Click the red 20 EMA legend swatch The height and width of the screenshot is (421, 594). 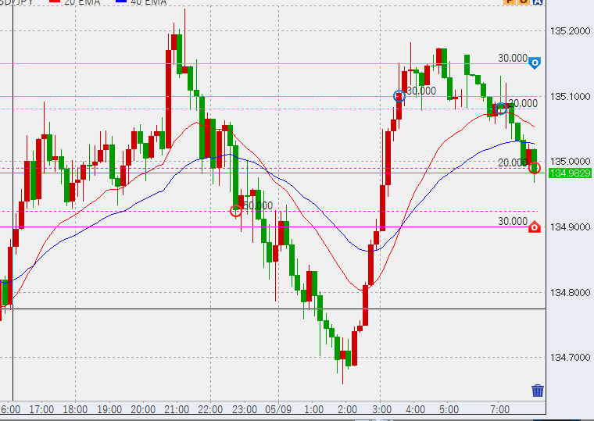[55, 2]
